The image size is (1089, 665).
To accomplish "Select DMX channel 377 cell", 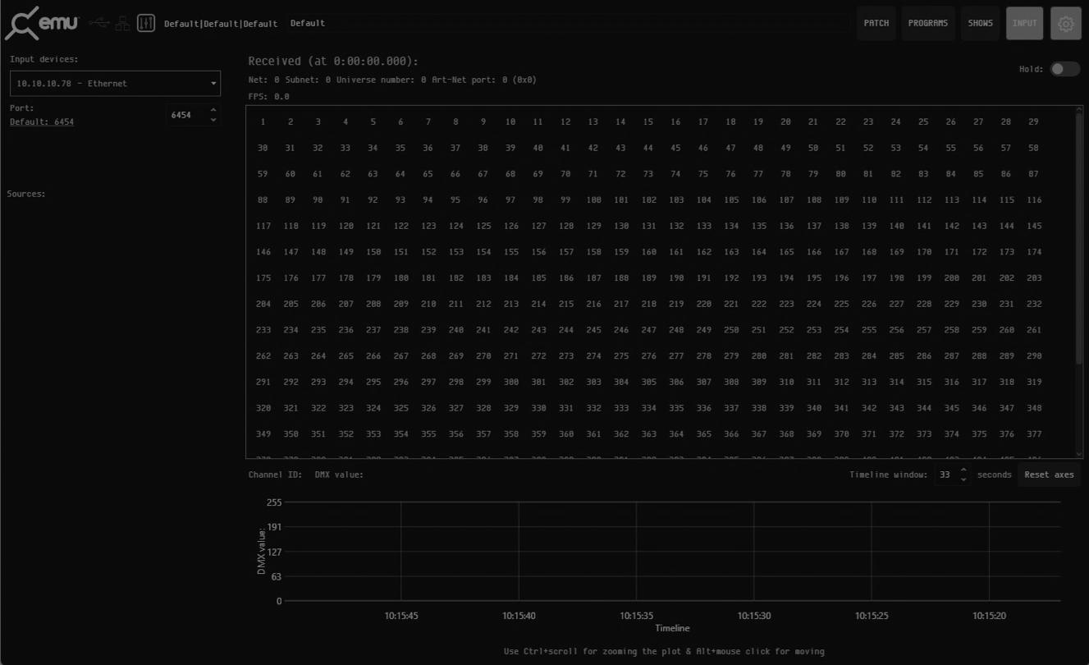I will (x=1033, y=434).
